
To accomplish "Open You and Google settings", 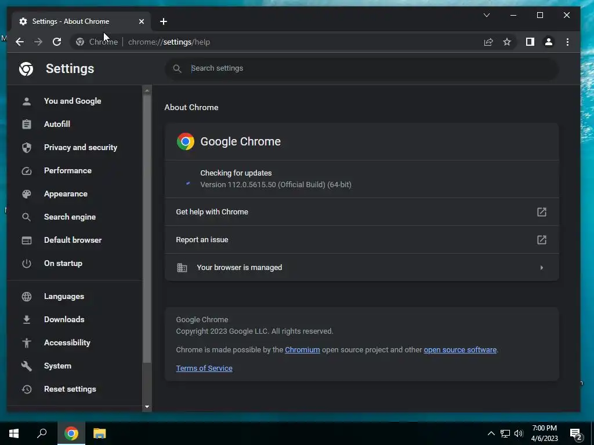I will click(73, 101).
